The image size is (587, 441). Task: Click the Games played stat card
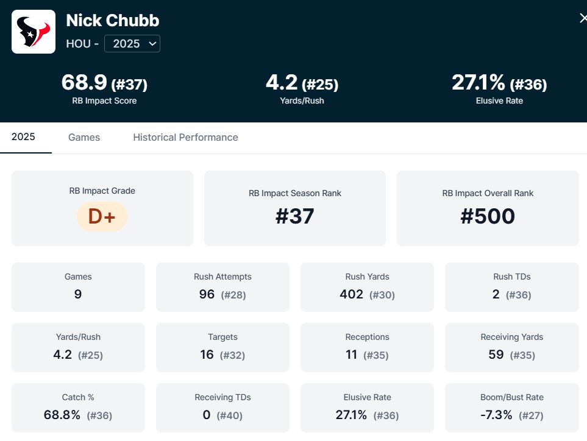tap(78, 287)
